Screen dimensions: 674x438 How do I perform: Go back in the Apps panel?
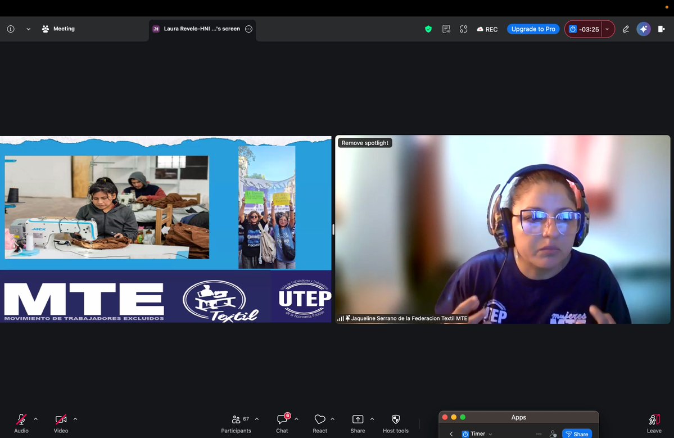[451, 434]
